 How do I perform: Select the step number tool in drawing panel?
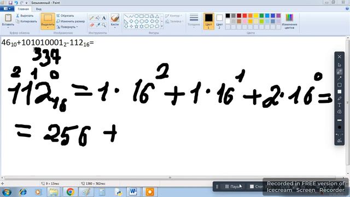pos(339,112)
